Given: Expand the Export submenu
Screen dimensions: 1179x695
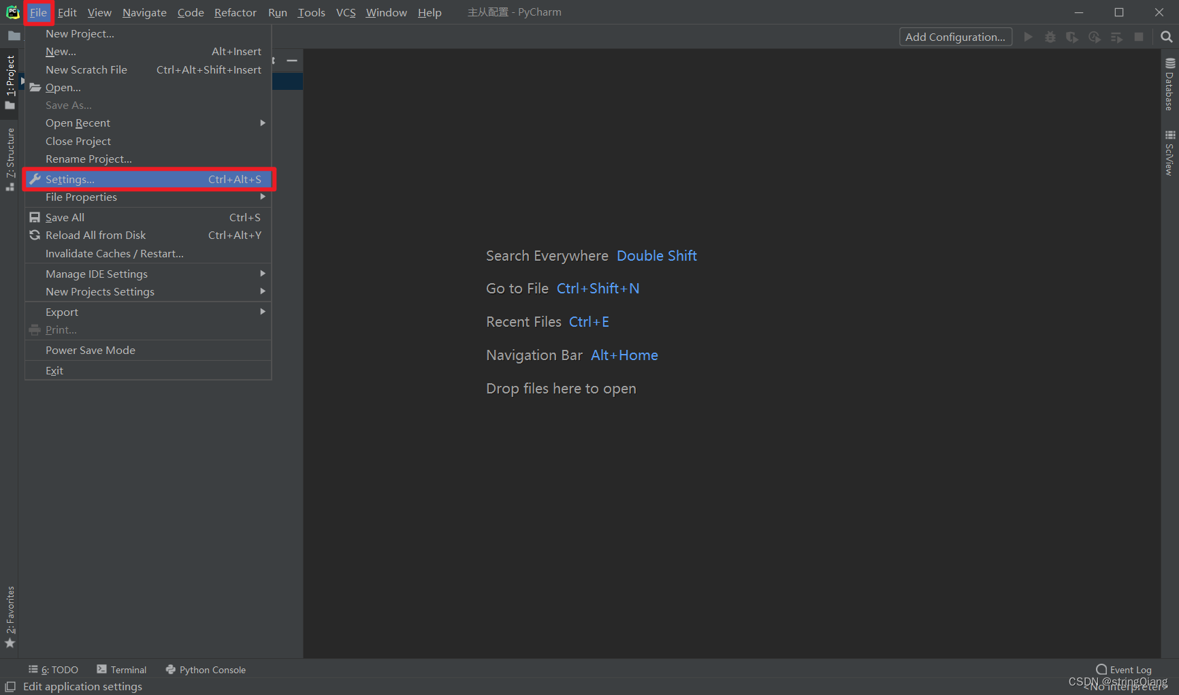Looking at the screenshot, I should [148, 312].
